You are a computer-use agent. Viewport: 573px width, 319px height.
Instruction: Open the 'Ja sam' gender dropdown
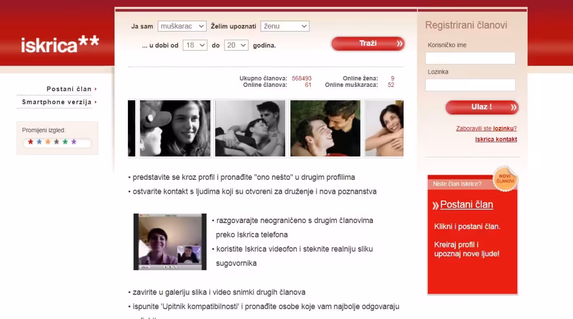[181, 26]
